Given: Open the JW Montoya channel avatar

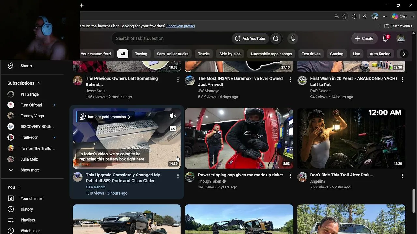Looking at the screenshot, I should 190,81.
